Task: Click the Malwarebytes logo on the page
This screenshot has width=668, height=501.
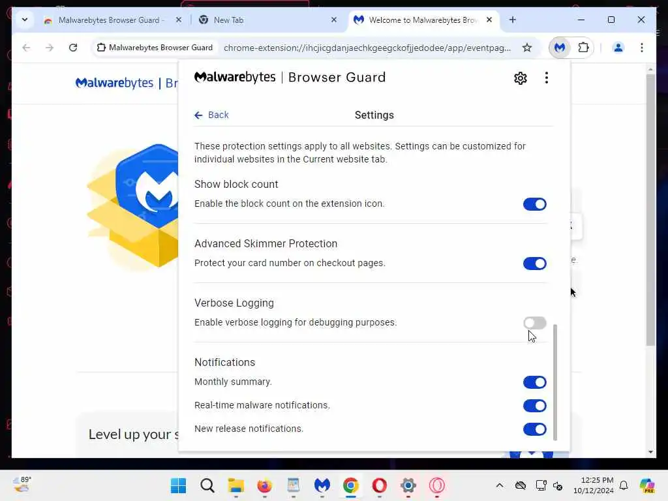Action: (x=114, y=83)
